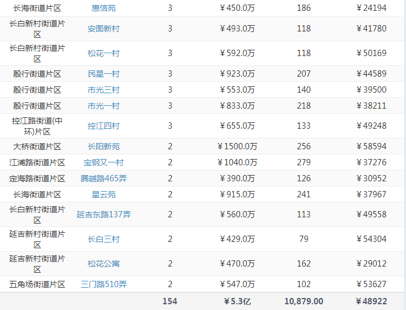The width and height of the screenshot is (406, 310).
Task: Select the ¥58594 unit price cell
Action: tap(371, 146)
